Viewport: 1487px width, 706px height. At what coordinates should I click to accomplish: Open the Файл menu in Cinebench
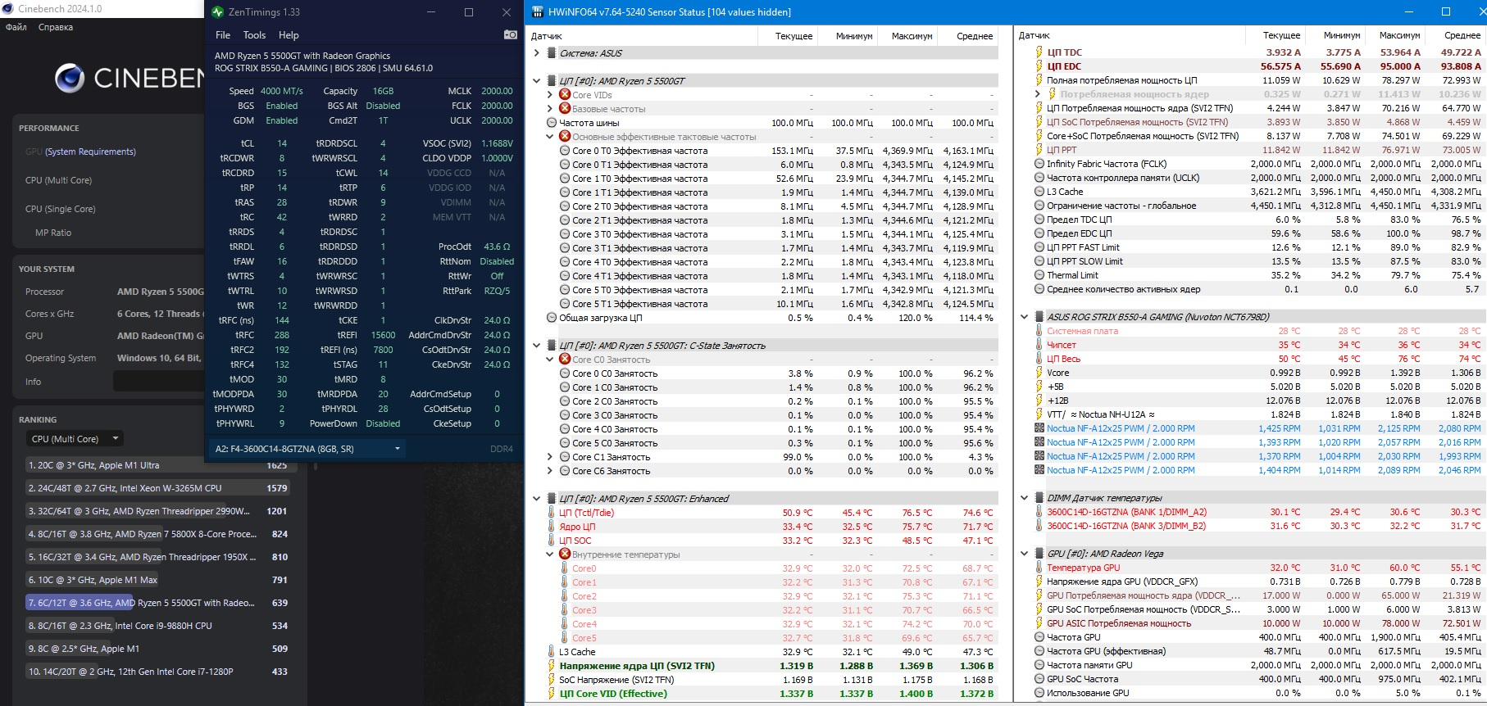click(16, 27)
